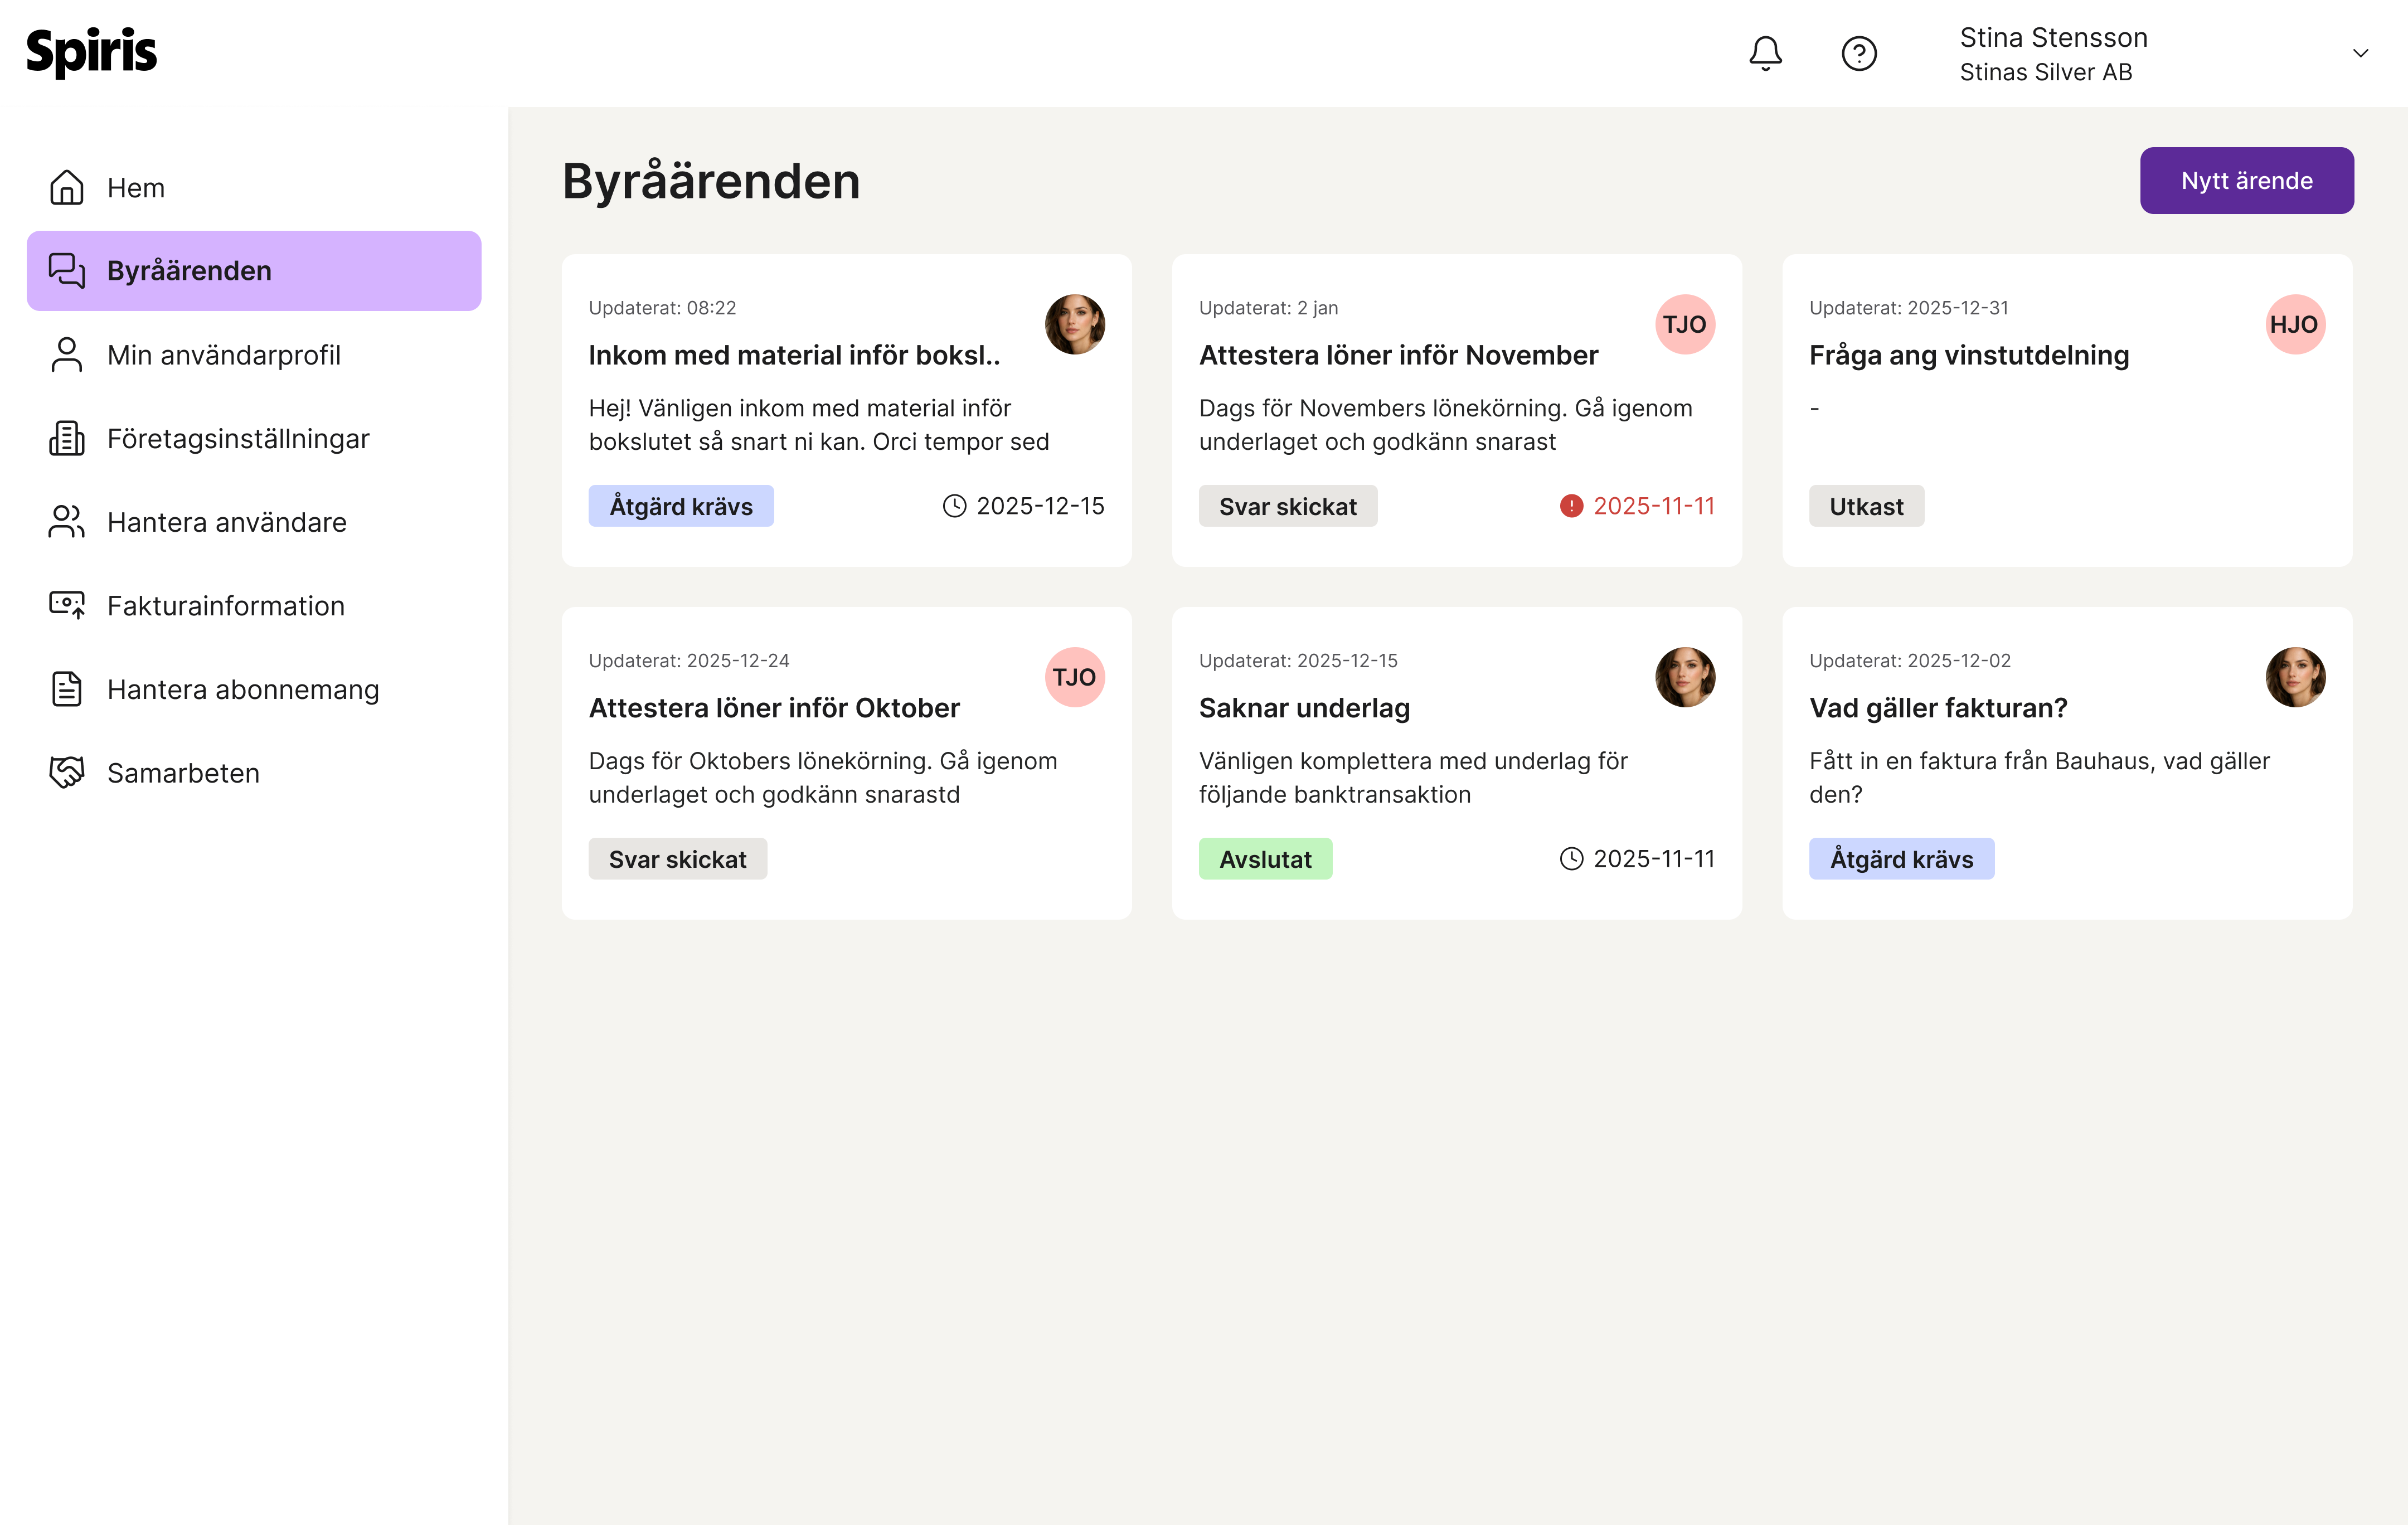Click the Spiris logo
The height and width of the screenshot is (1525, 2408).
[92, 52]
